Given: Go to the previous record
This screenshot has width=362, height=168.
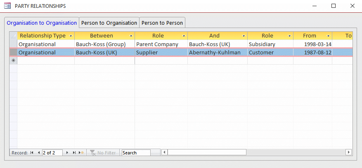Looking at the screenshot, I should (x=38, y=153).
